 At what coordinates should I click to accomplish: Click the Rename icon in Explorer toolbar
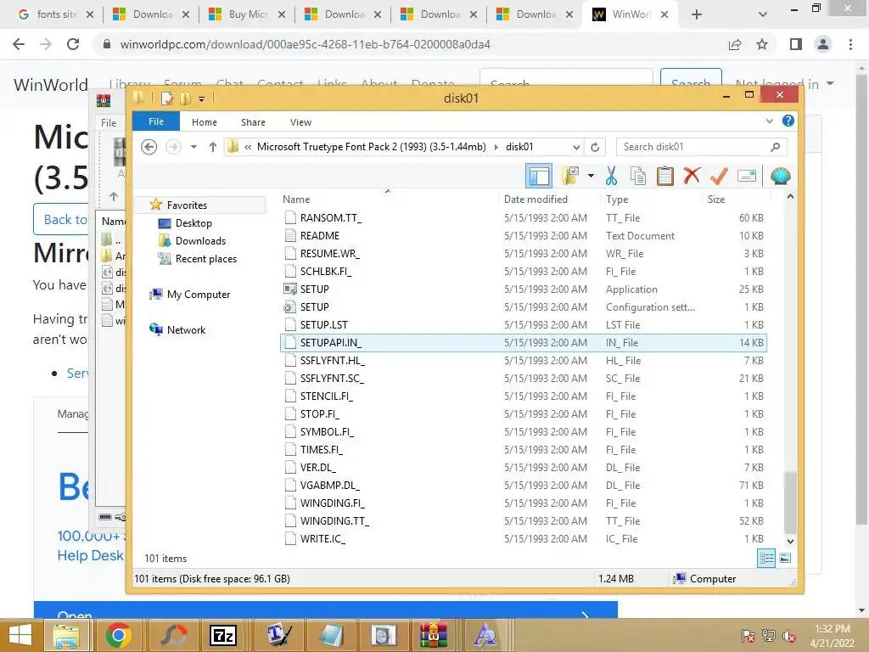(x=747, y=177)
